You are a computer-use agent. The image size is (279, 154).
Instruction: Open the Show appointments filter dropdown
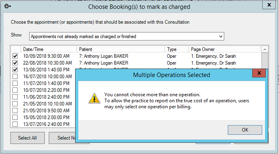pos(221,36)
